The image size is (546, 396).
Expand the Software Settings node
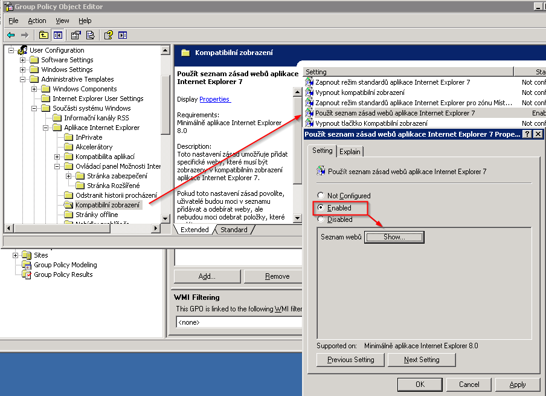click(22, 60)
